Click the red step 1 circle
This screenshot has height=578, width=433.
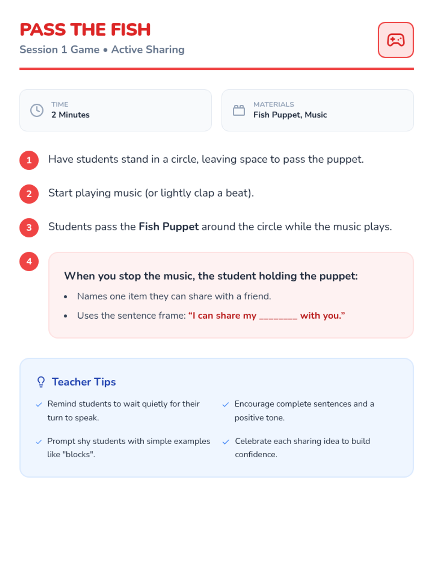tap(29, 160)
